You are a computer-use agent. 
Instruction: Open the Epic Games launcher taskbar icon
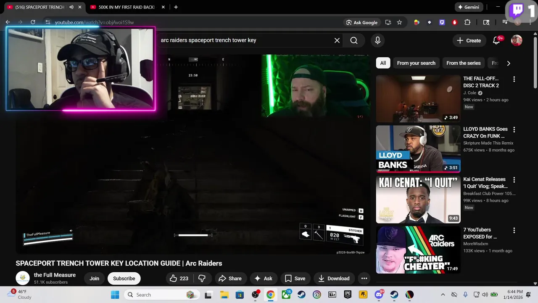pos(348,295)
